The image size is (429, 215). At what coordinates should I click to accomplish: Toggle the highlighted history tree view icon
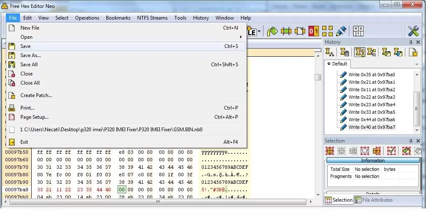coord(359,52)
